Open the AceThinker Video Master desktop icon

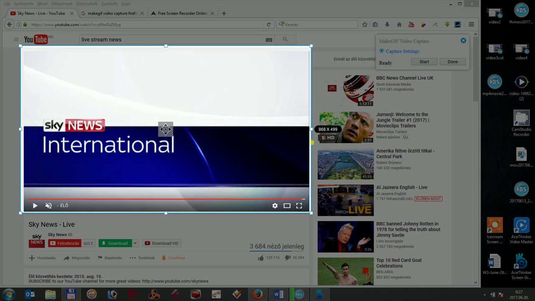[x=521, y=231]
